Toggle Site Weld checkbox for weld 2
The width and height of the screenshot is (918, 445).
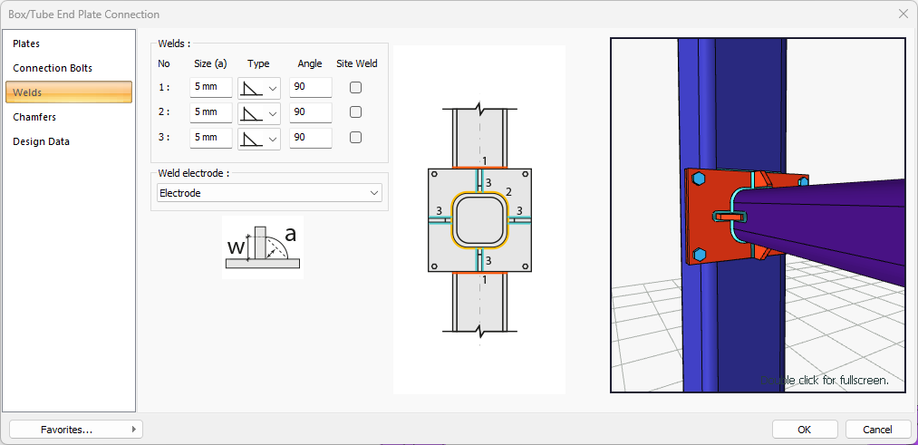tap(356, 112)
